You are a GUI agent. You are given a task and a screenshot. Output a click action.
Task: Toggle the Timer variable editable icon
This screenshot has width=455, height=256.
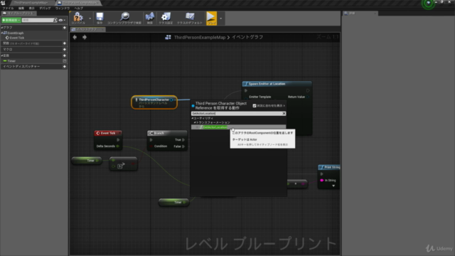click(x=65, y=61)
